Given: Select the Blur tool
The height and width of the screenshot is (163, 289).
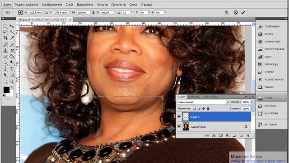Looking at the screenshot, I should pyautogui.click(x=5, y=62).
